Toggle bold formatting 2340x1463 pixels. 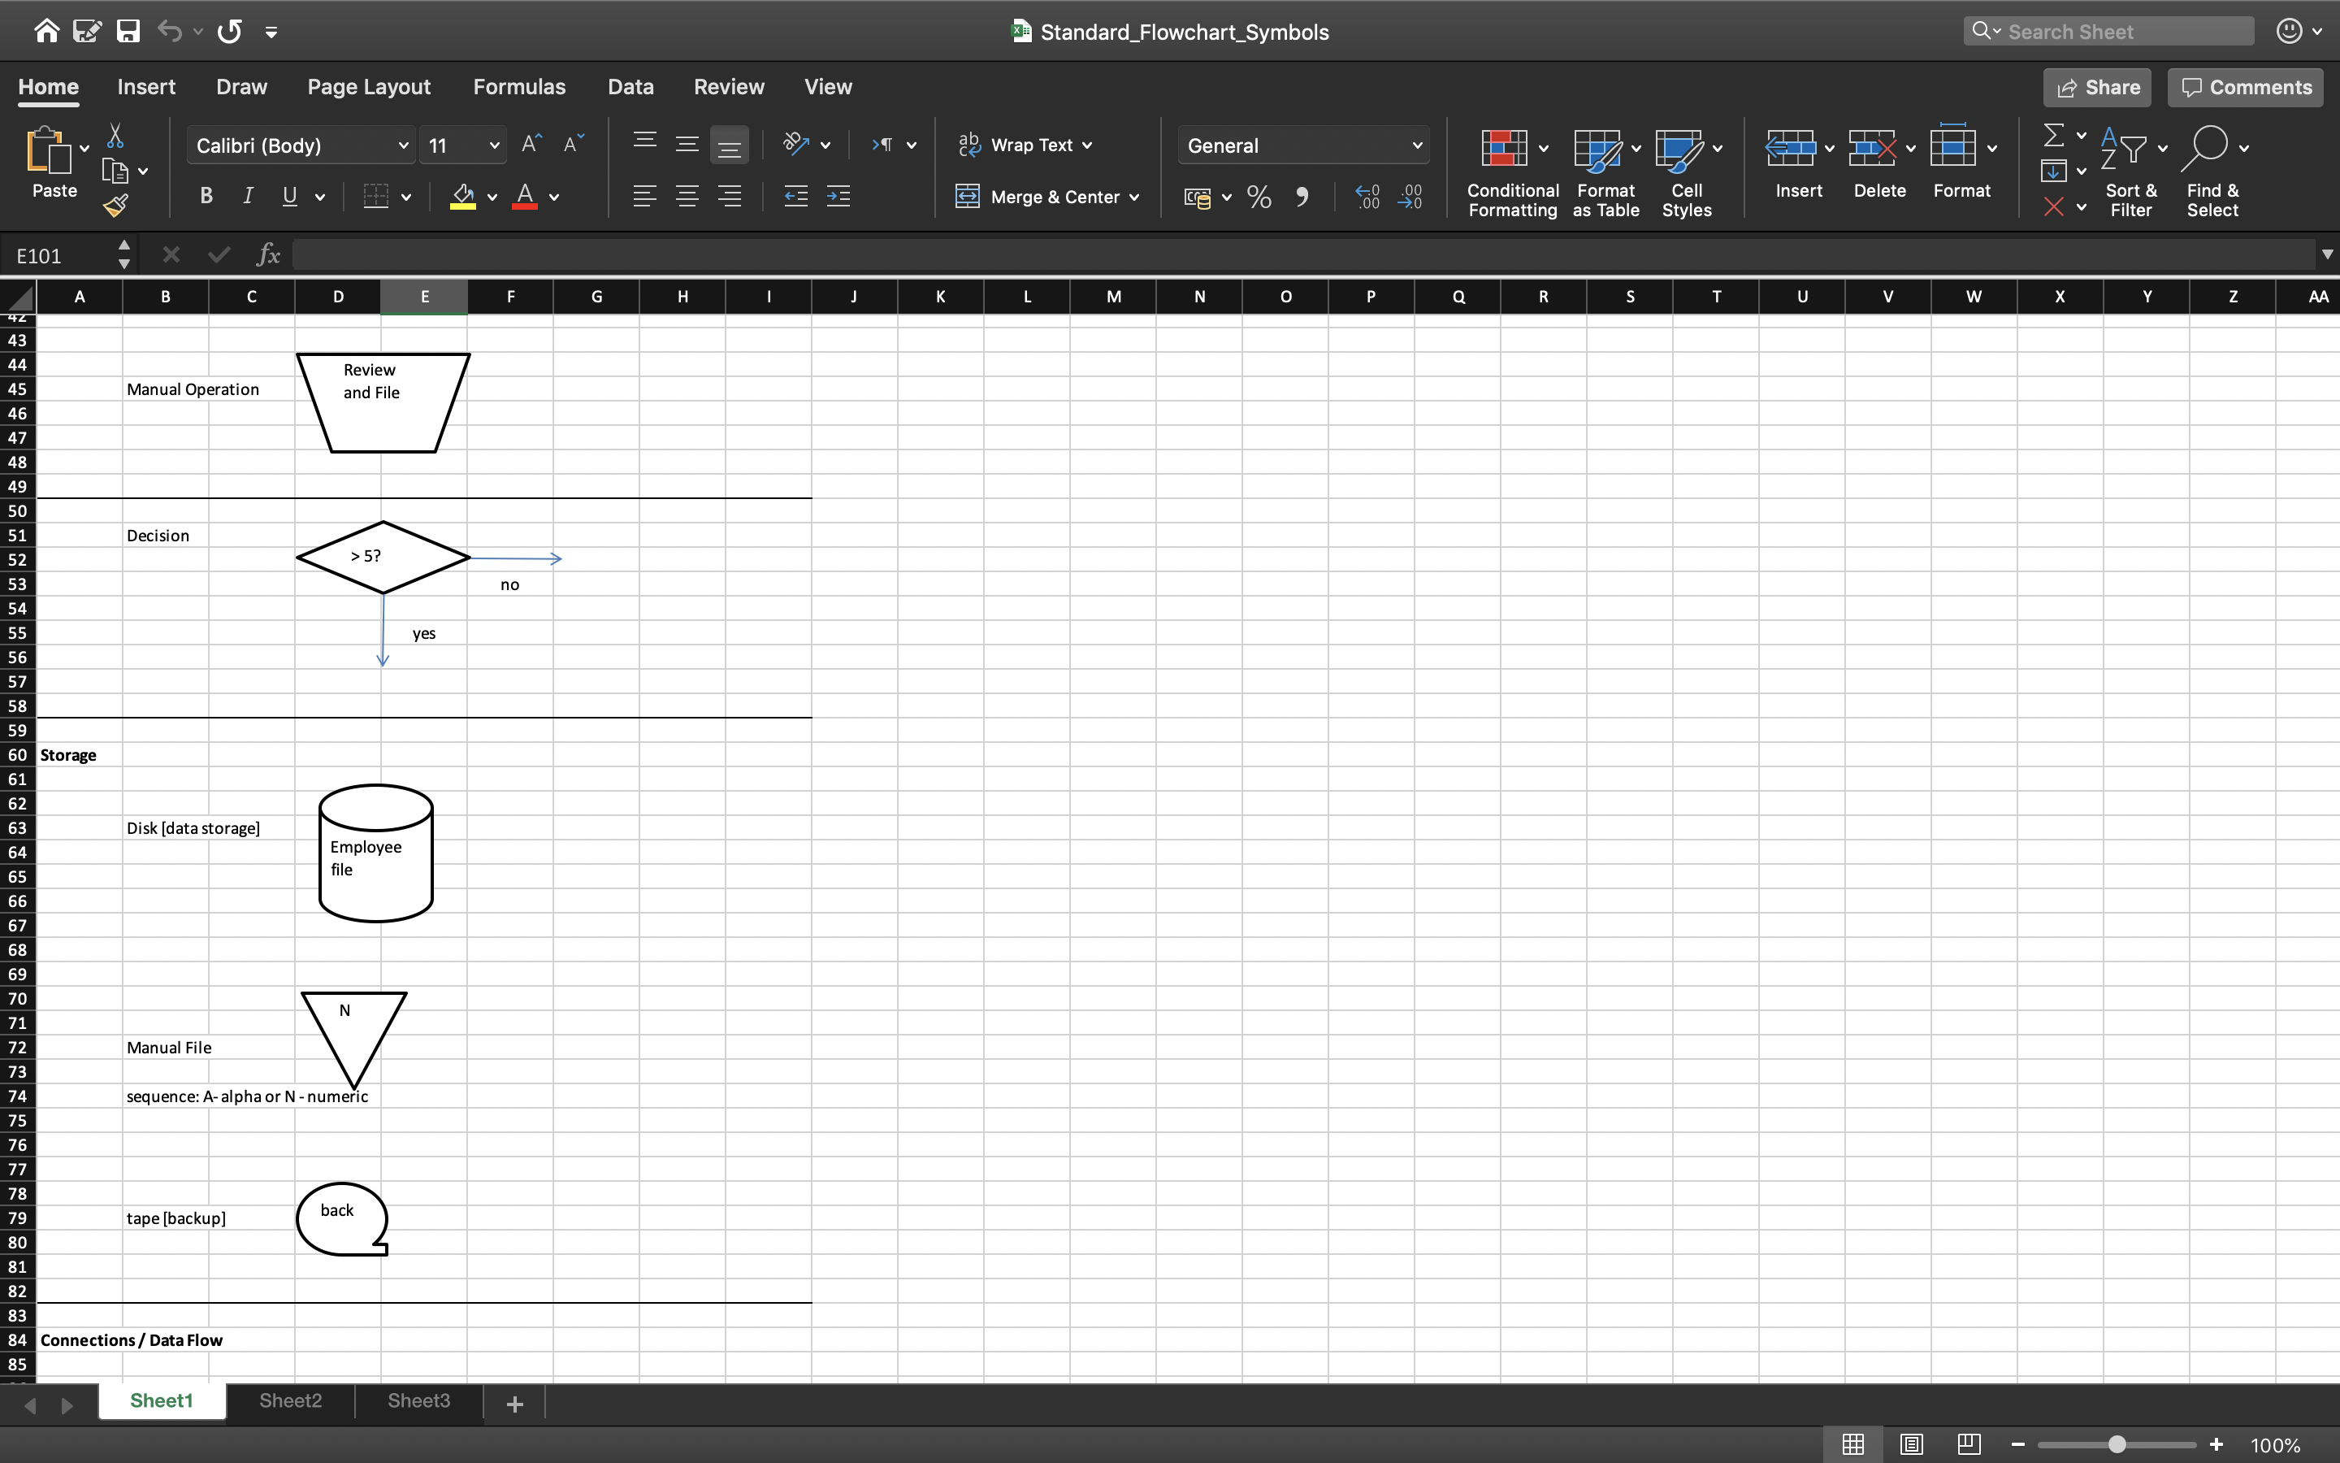205,195
